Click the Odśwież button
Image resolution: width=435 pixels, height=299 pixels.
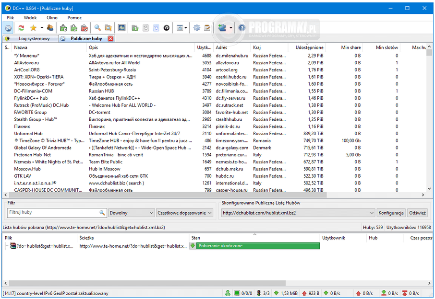(417, 213)
